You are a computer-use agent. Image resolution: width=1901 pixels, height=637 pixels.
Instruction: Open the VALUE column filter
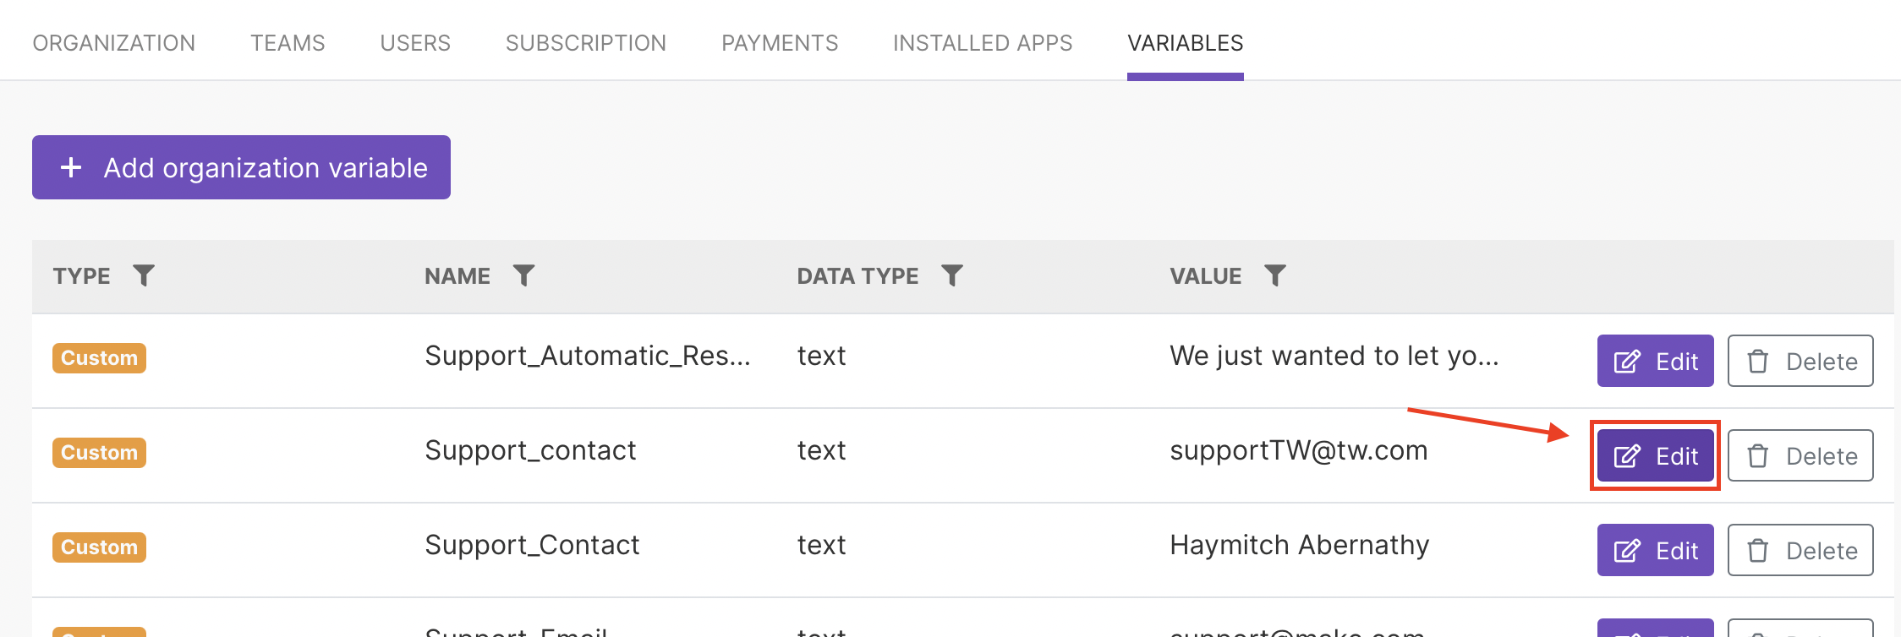point(1274,275)
